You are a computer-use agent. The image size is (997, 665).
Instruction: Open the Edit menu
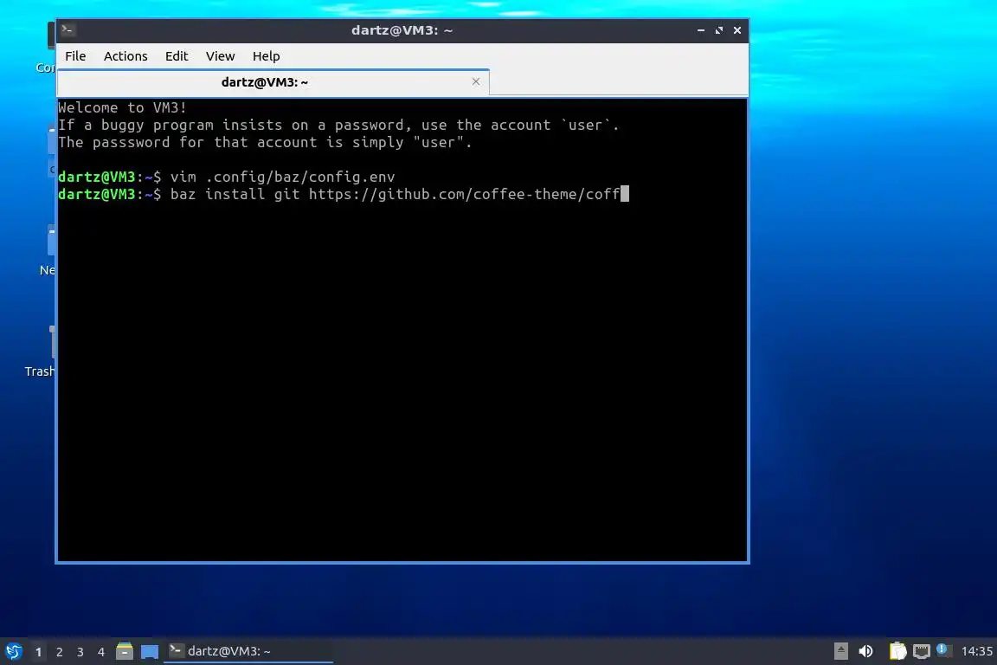pos(177,56)
